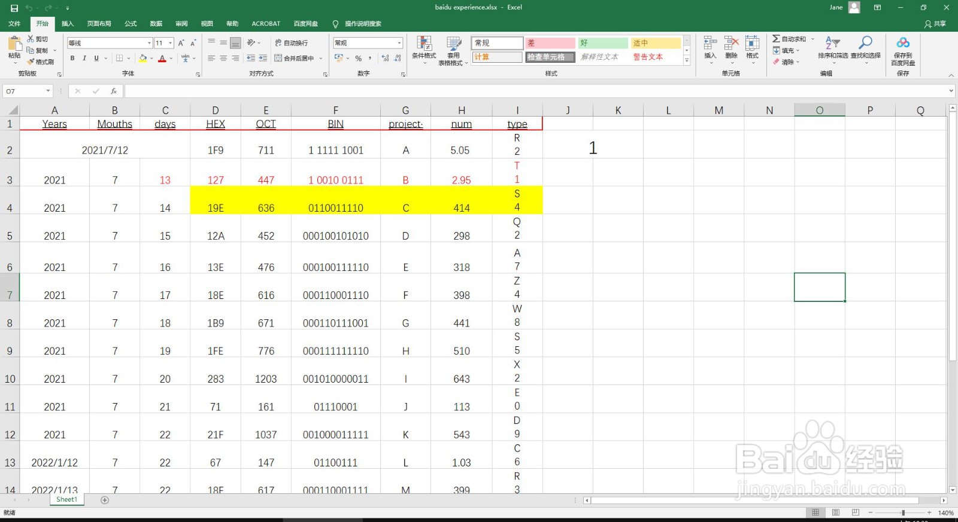
Task: Expand AutoSum (自动求和) dropdown arrow
Action: [x=813, y=39]
